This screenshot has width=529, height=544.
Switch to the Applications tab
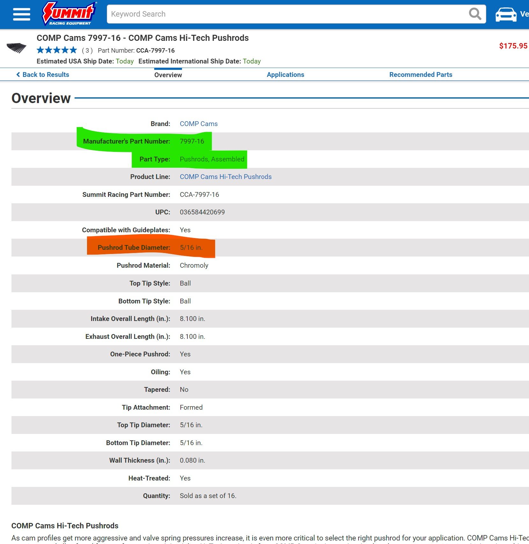pyautogui.click(x=285, y=75)
